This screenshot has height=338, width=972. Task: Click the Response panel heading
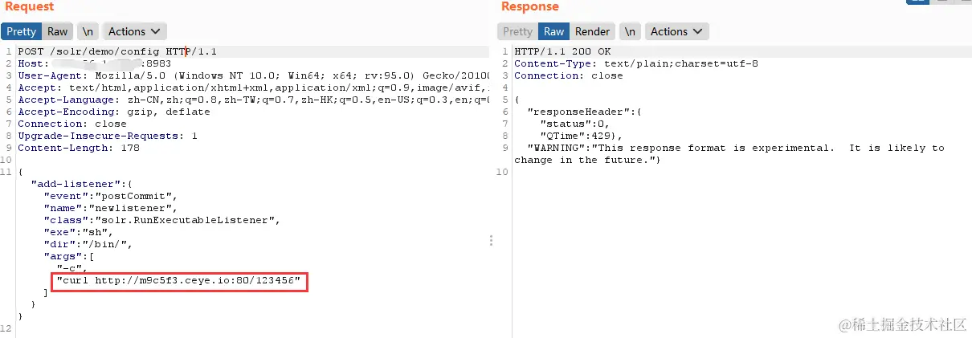(530, 7)
